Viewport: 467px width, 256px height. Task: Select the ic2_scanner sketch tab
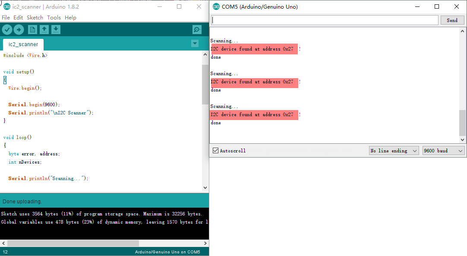coord(23,44)
